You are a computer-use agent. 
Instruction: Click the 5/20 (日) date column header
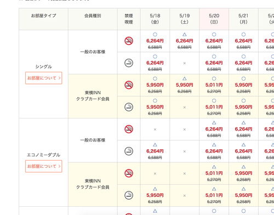click(214, 19)
